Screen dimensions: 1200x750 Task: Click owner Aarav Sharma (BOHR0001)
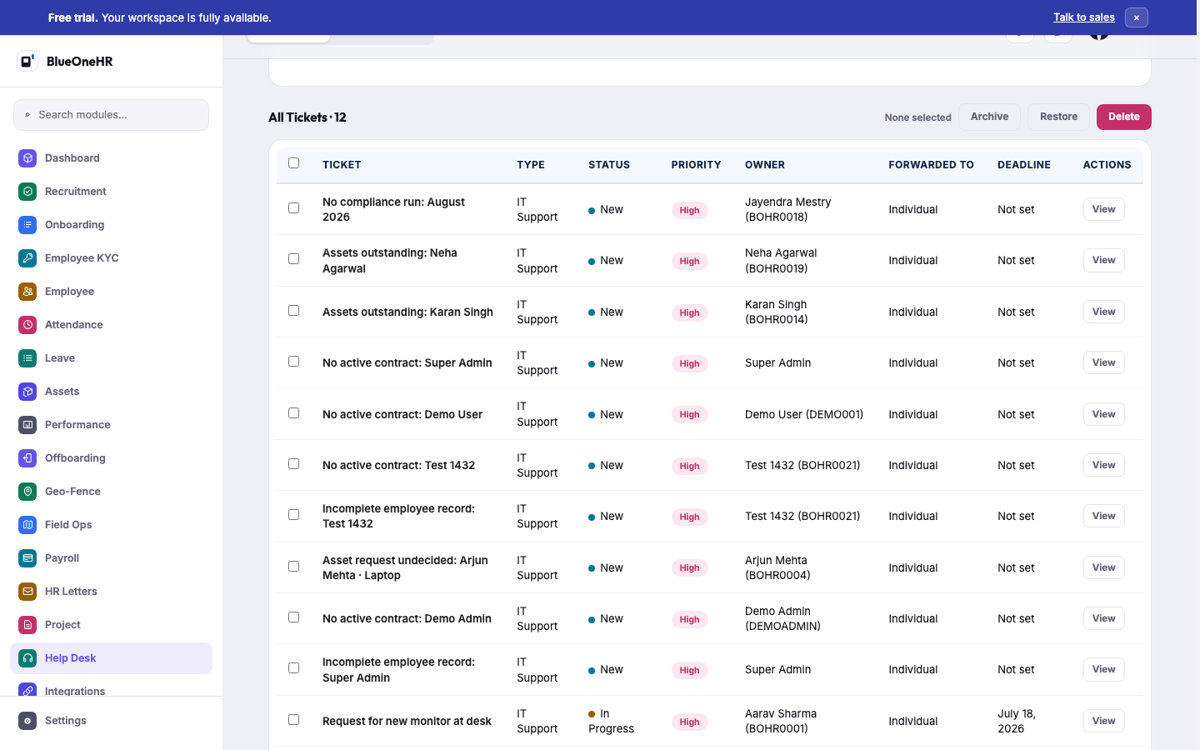(781, 721)
